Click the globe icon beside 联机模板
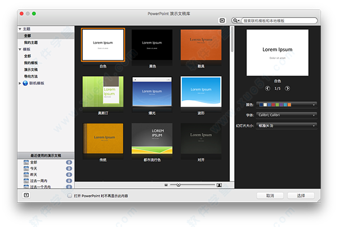Image resolution: width=338 pixels, height=227 pixels. pyautogui.click(x=25, y=83)
